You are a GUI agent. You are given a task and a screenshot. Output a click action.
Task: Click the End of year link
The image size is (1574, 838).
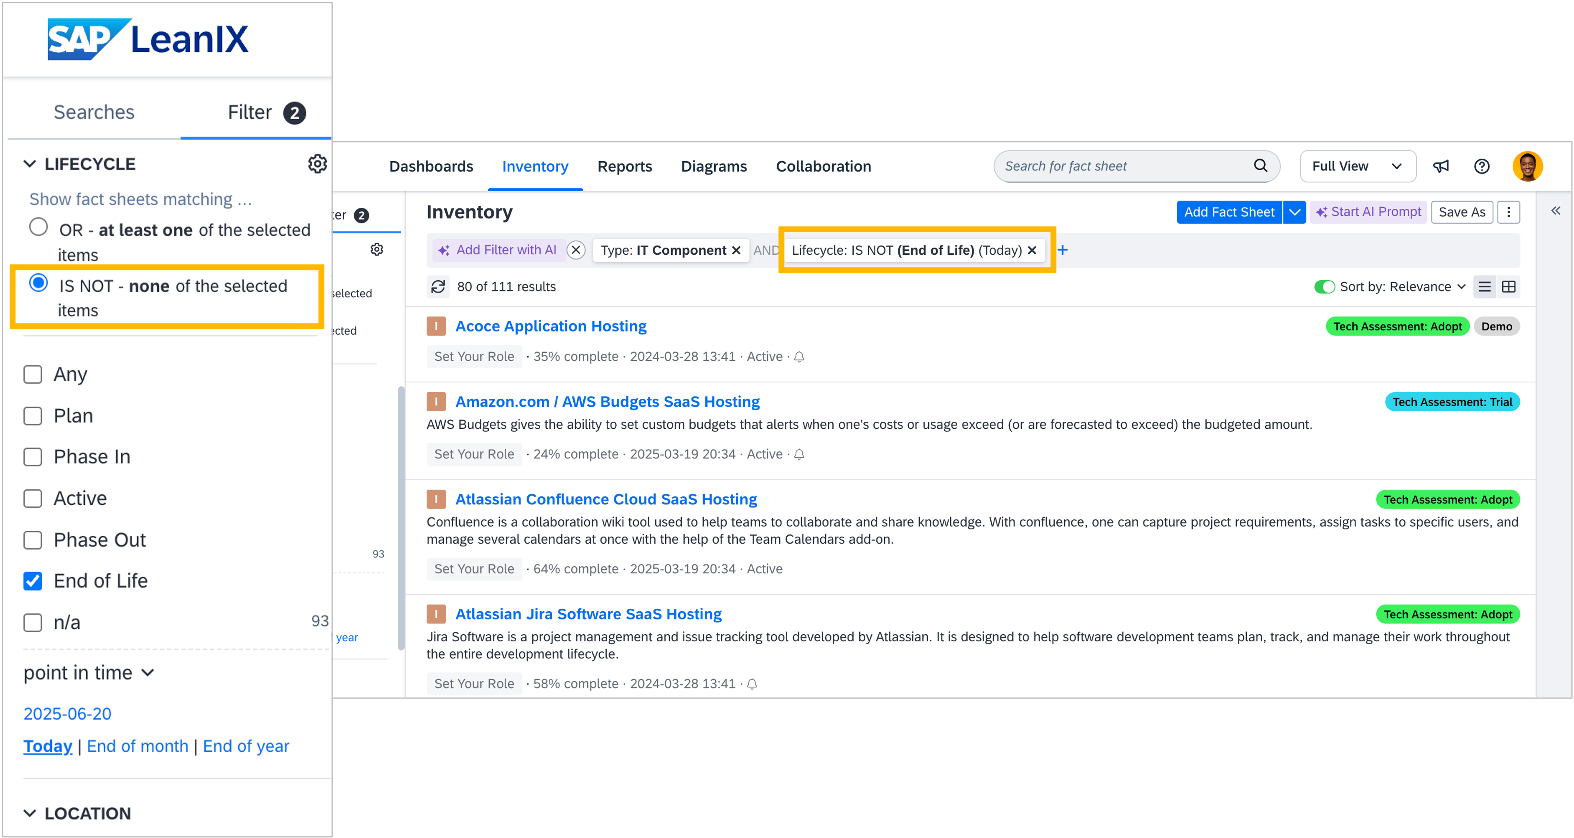pos(246,746)
